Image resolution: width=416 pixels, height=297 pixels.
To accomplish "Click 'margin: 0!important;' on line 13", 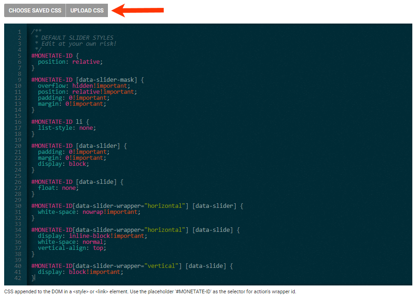I will [x=72, y=104].
